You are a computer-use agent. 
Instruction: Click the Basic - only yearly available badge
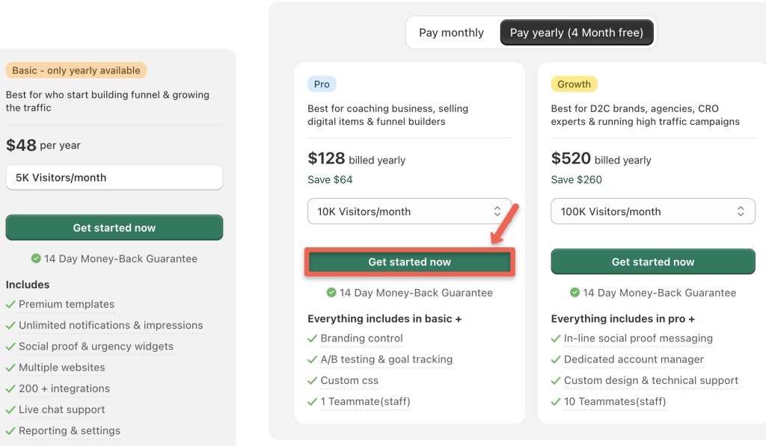tap(76, 70)
